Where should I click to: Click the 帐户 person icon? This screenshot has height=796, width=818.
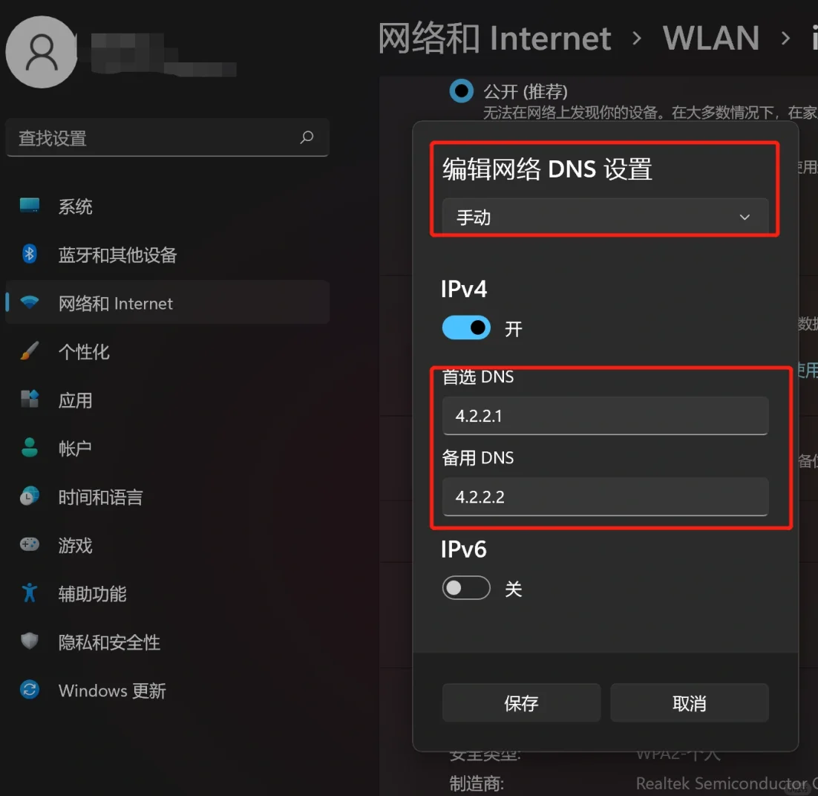pos(30,447)
